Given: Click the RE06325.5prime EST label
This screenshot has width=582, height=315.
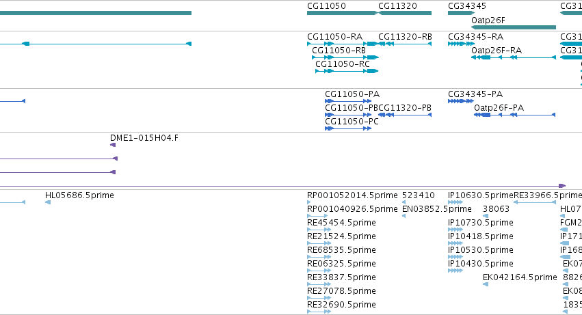Looking at the screenshot, I should tap(341, 264).
